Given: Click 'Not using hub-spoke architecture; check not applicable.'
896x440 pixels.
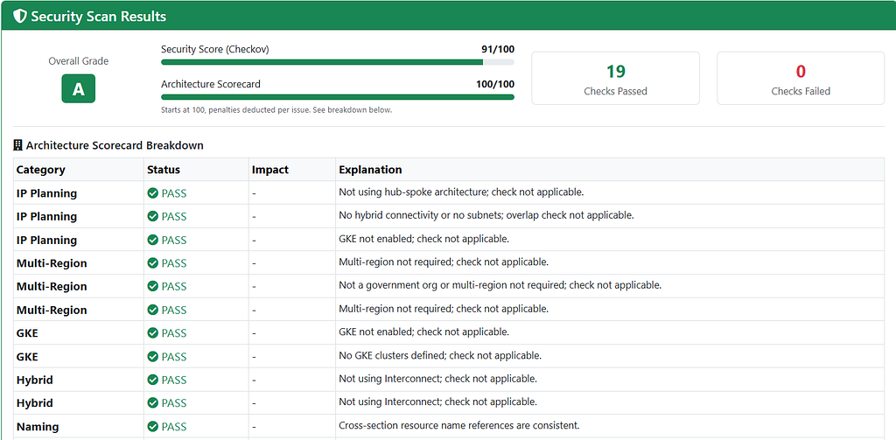Looking at the screenshot, I should pos(461,192).
